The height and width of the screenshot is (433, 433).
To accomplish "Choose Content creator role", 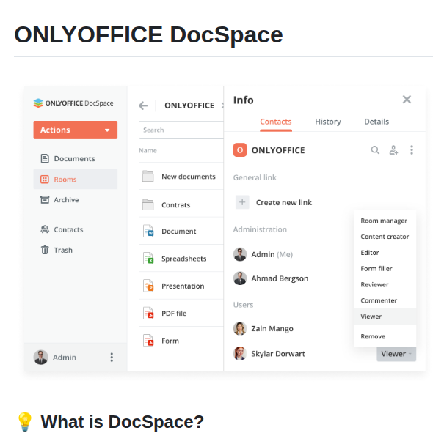I will click(x=385, y=237).
